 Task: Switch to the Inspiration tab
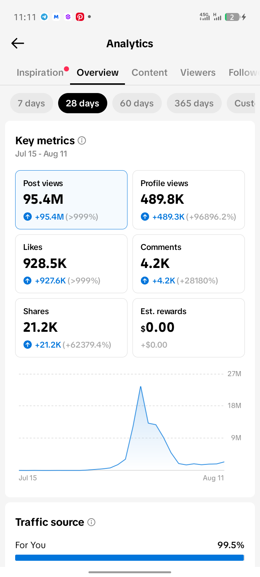(40, 72)
